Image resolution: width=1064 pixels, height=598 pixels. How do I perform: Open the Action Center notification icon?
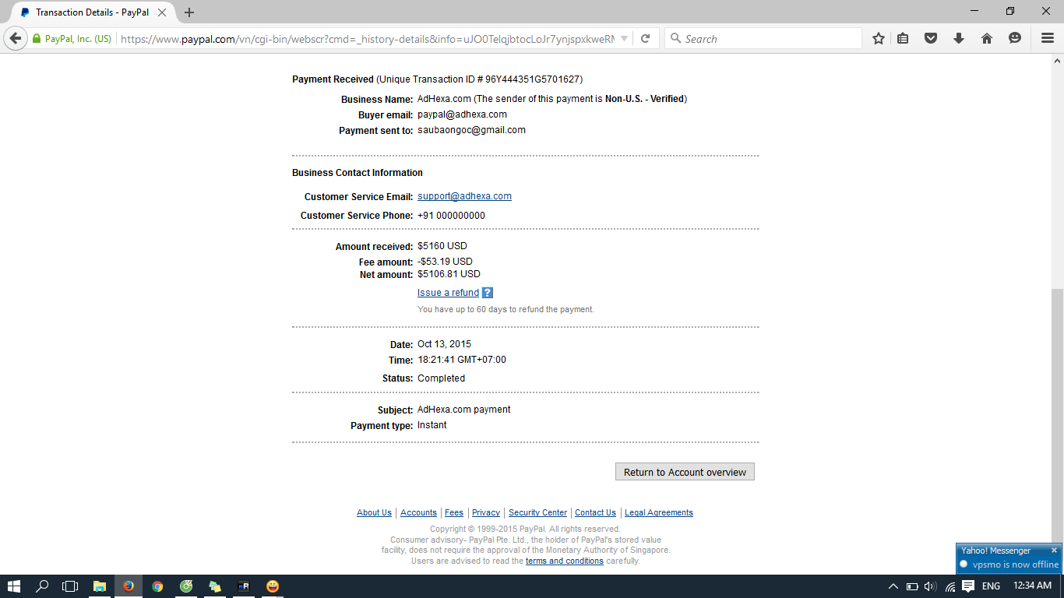pos(968,586)
